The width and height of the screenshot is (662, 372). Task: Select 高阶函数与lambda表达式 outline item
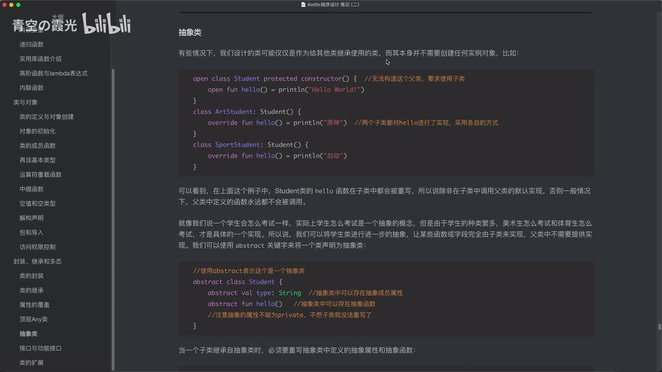[x=53, y=73]
